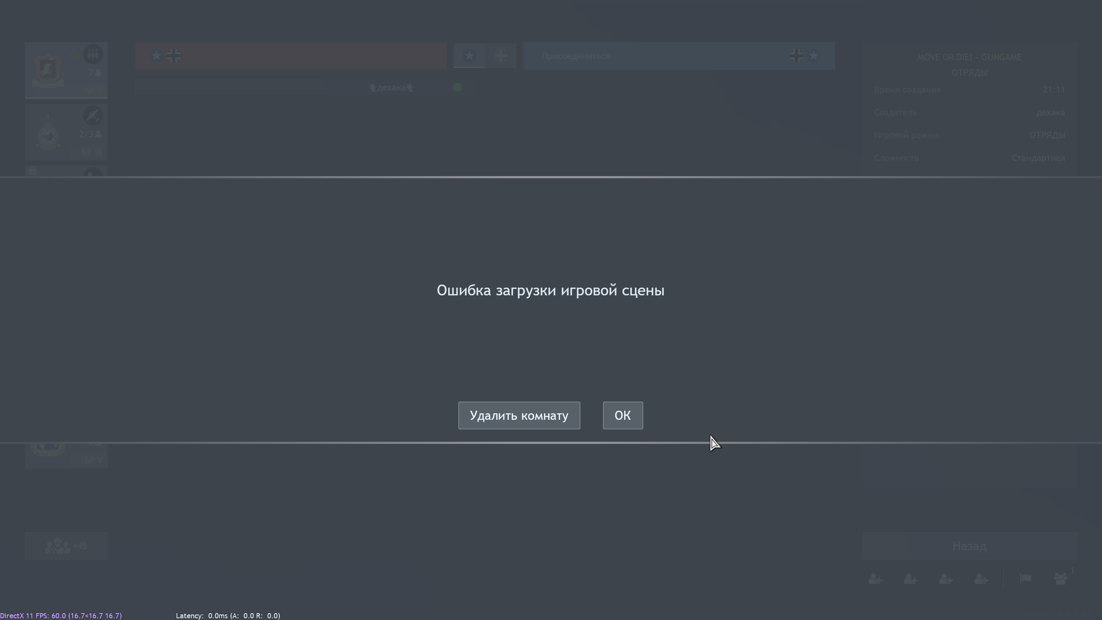Click the third invite-player slot icon

point(946,579)
